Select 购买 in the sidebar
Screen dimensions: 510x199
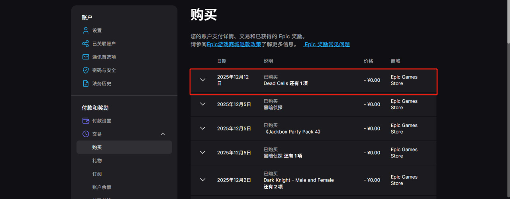97,147
